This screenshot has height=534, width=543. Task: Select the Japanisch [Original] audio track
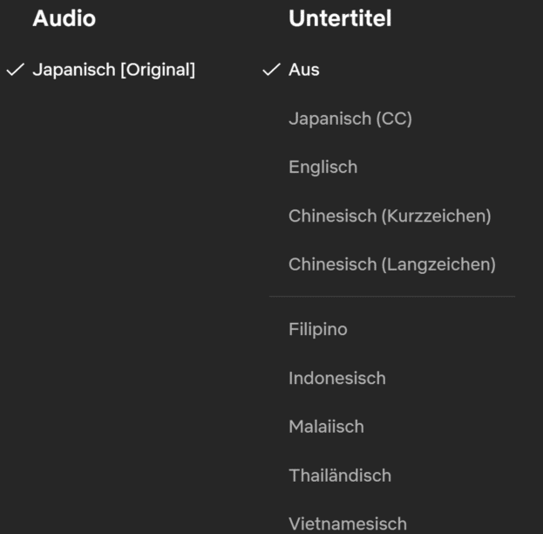(x=113, y=70)
